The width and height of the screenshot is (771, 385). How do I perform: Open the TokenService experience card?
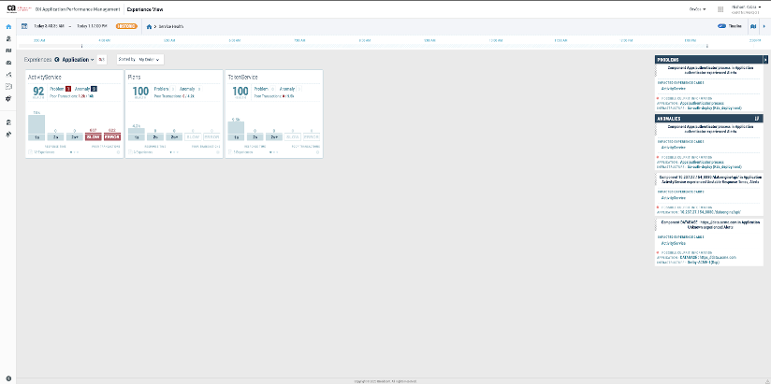242,77
